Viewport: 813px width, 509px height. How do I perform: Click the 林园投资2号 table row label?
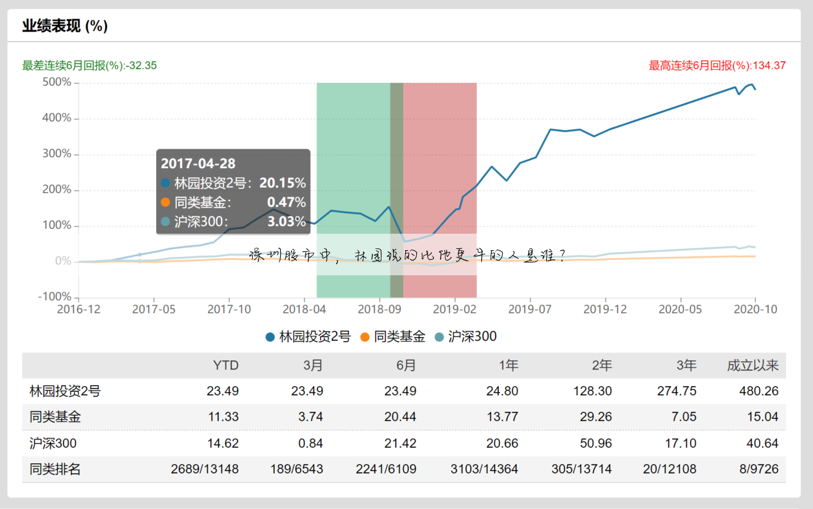[65, 391]
